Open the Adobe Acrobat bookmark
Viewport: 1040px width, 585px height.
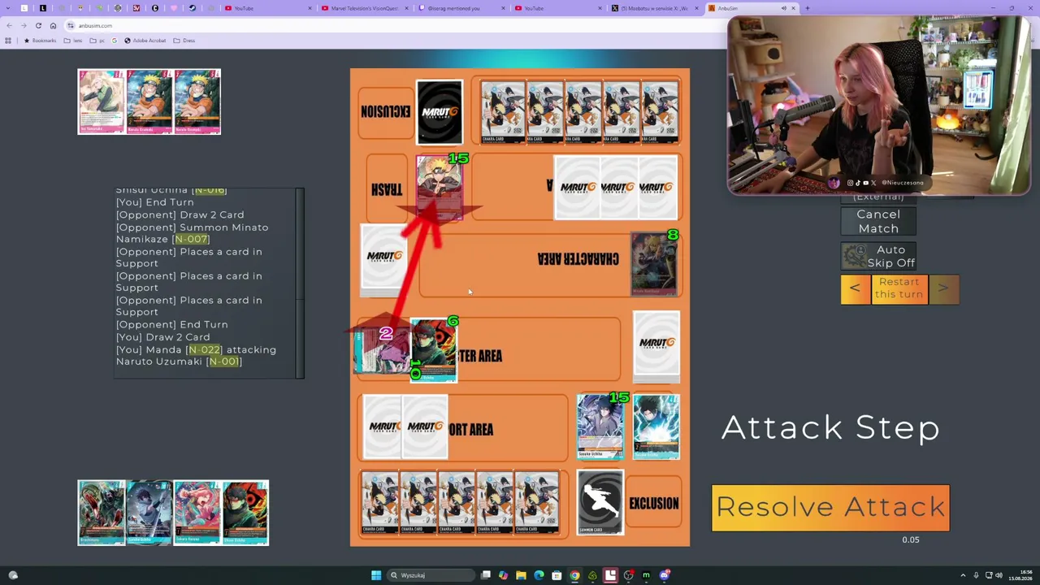tap(145, 41)
